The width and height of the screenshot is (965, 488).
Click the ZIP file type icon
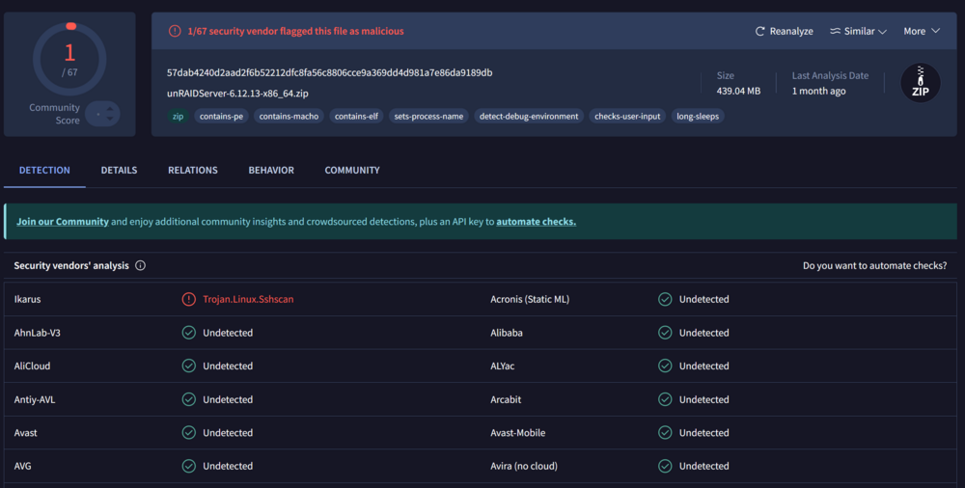tap(920, 83)
